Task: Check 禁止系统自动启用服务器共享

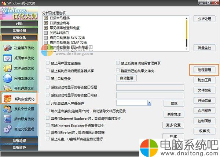Action: click(x=48, y=70)
